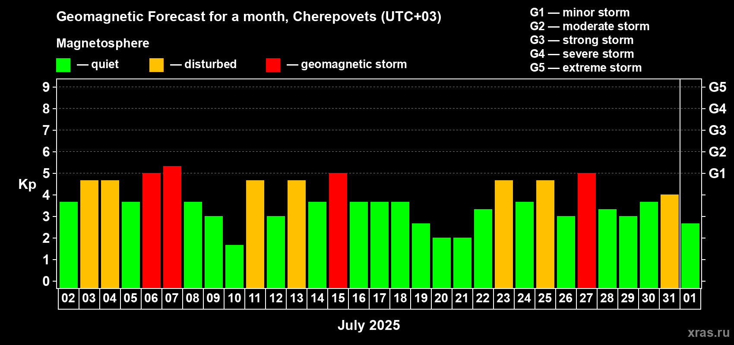Screen dimensions: 734x345
Task: Click the orange bar for day 25
Action: click(x=545, y=234)
